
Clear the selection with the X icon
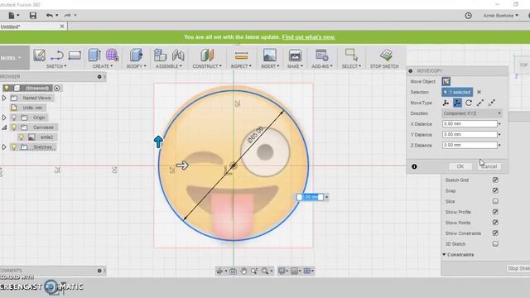[x=479, y=92]
